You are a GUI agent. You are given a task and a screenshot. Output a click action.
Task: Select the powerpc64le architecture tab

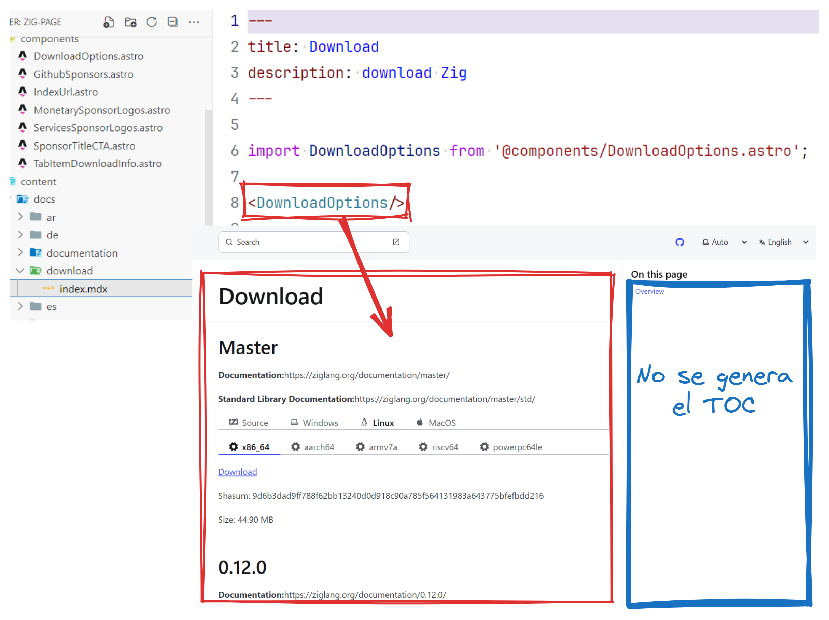click(x=511, y=447)
